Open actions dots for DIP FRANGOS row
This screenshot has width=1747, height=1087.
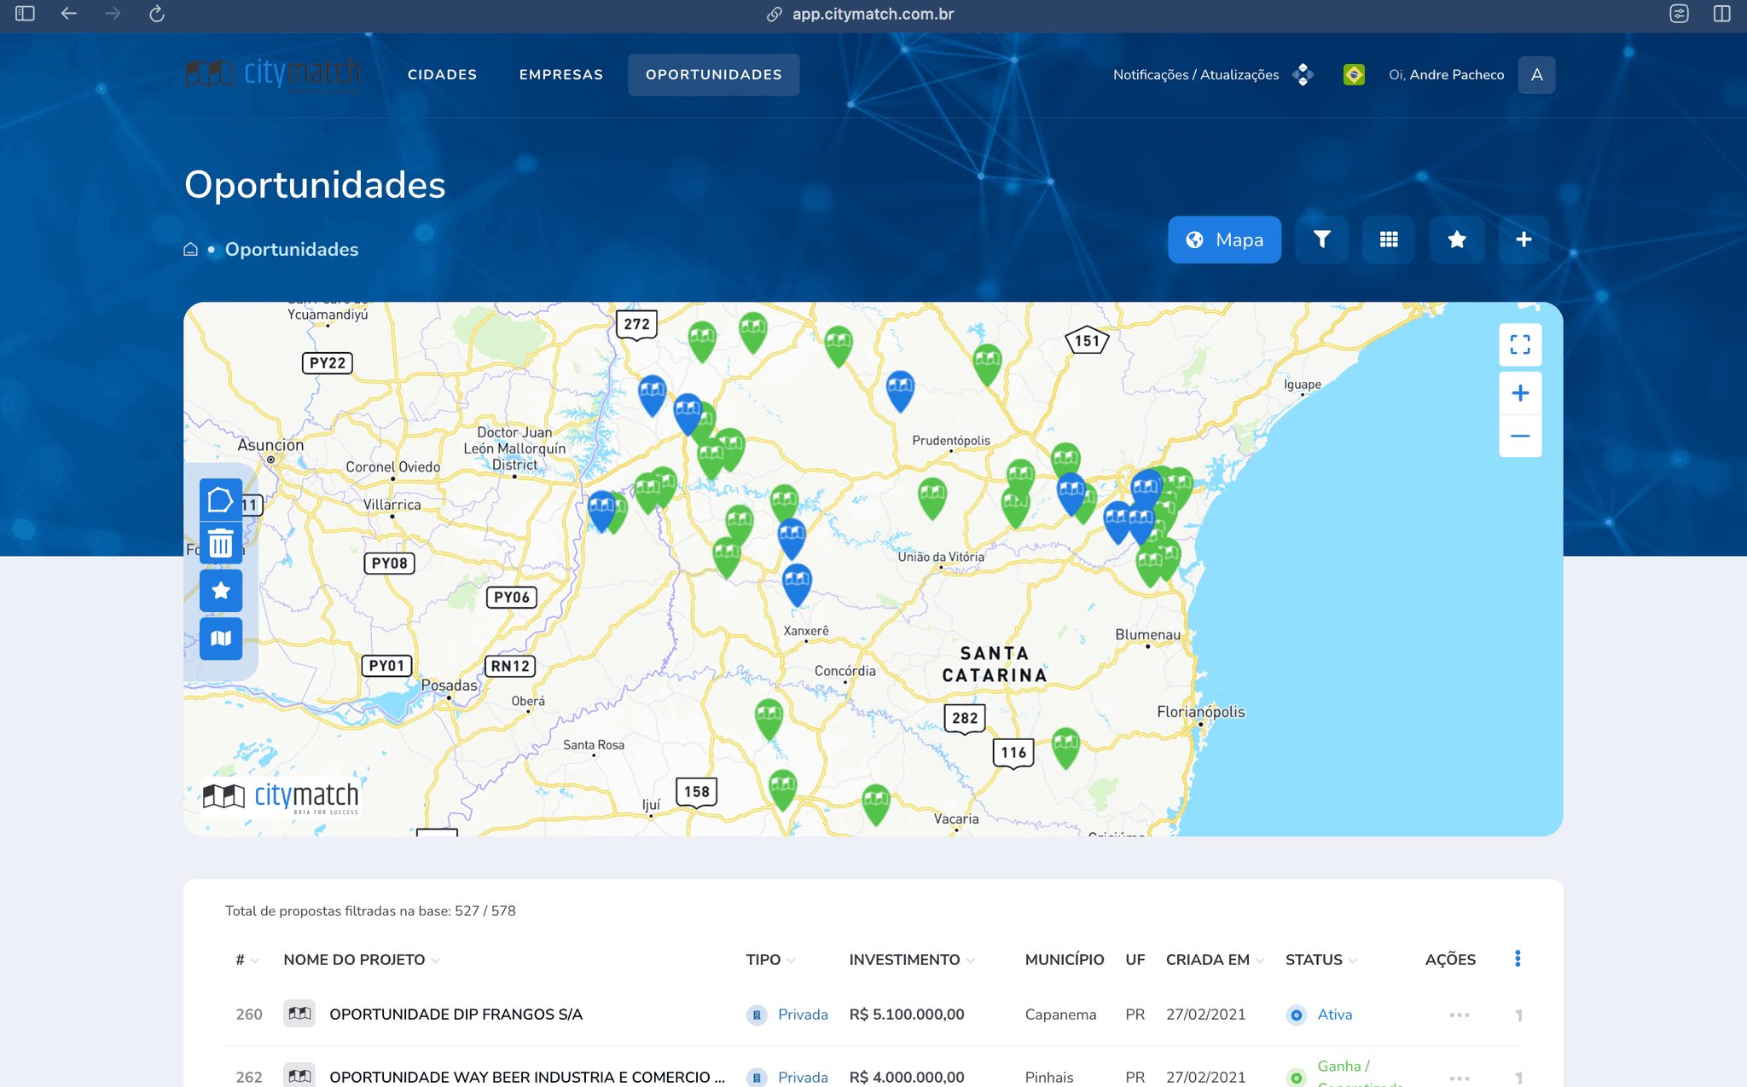(1459, 1015)
